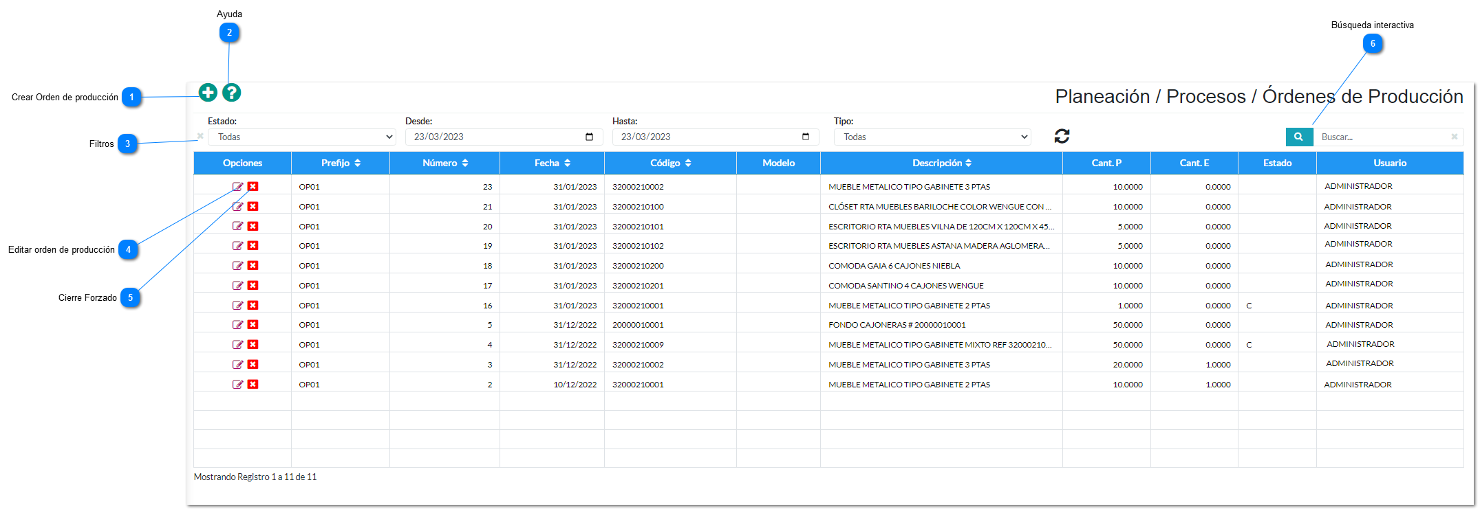Viewport: 1480px width, 511px height.
Task: Click Cant. P value 20.0000
Action: (x=1128, y=364)
